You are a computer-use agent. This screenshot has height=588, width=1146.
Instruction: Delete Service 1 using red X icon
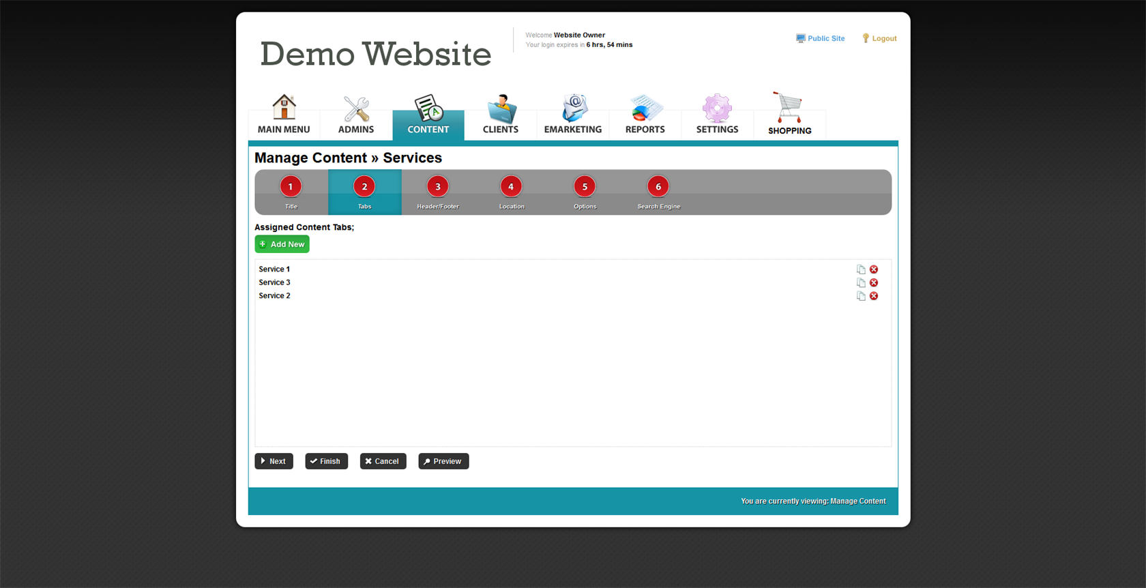[874, 269]
